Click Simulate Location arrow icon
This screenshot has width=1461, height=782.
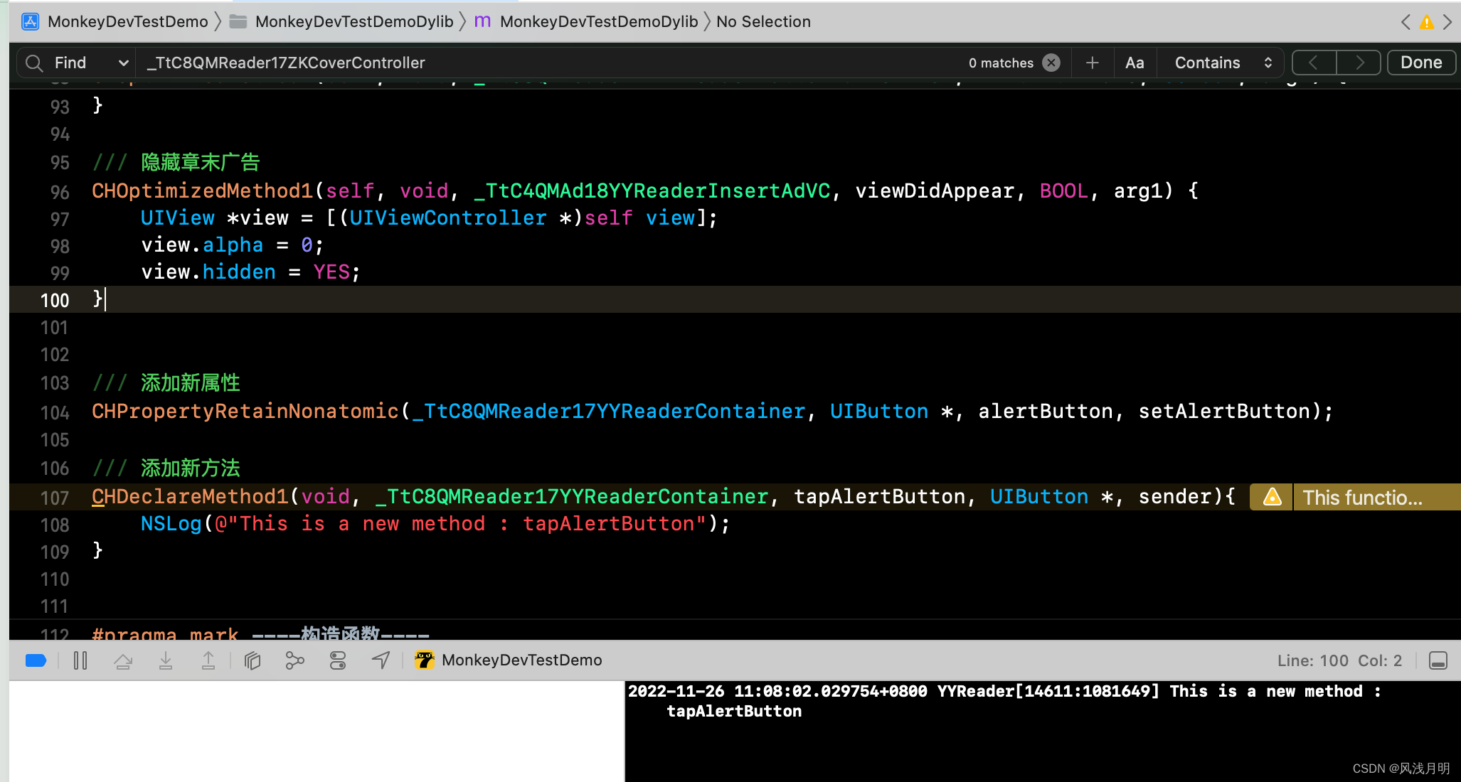tap(381, 660)
